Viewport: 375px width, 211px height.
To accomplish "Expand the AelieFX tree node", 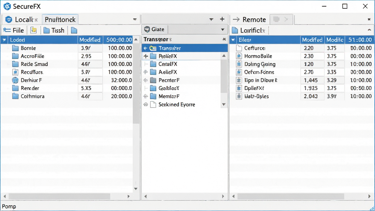I will [145, 72].
